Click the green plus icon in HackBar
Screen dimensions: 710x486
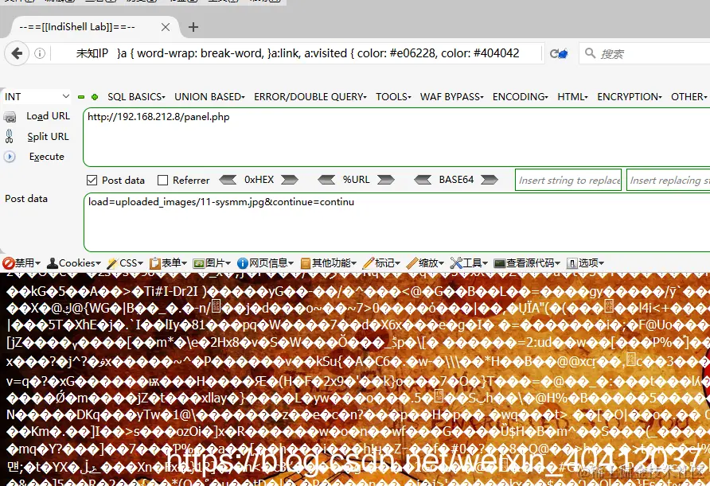point(94,95)
